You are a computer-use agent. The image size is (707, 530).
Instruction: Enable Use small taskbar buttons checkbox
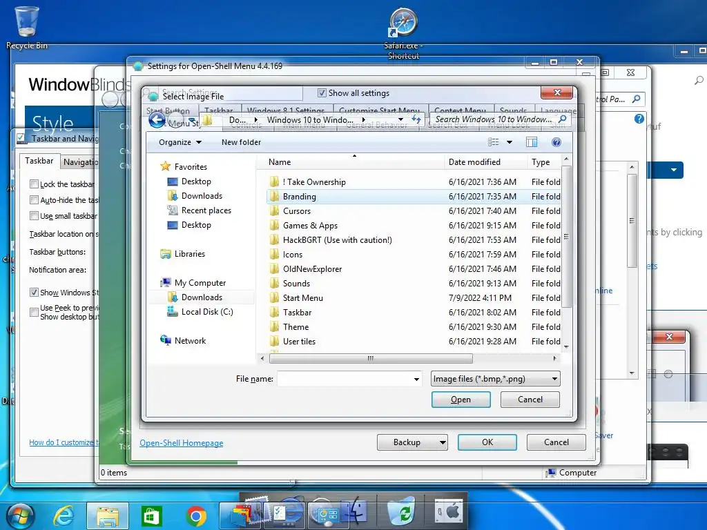coord(34,215)
